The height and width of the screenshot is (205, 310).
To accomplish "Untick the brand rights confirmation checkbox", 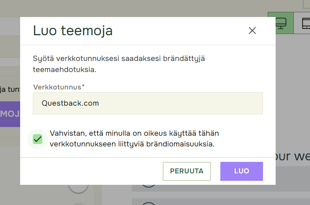I will pyautogui.click(x=38, y=139).
